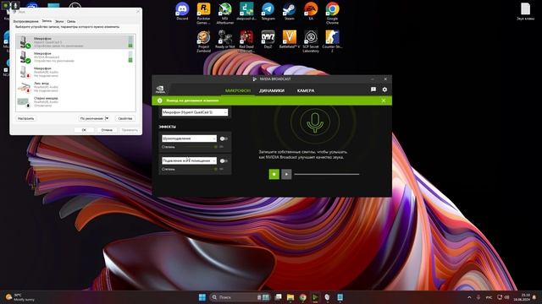Click OK in the Sound dialog

click(84, 130)
